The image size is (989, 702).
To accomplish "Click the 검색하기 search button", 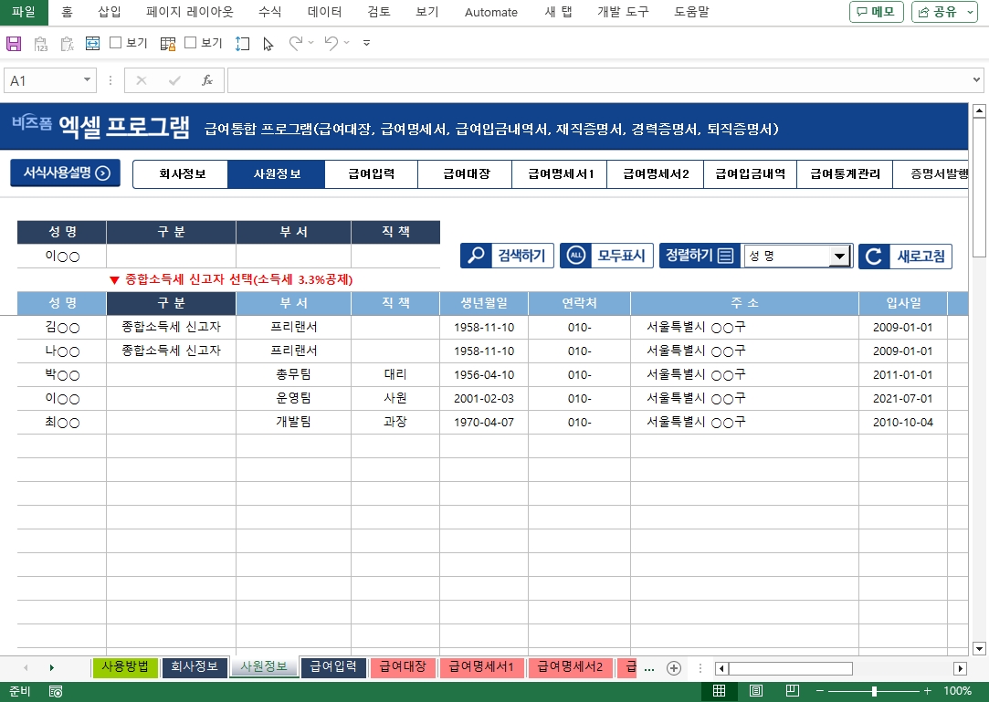I will tap(508, 256).
